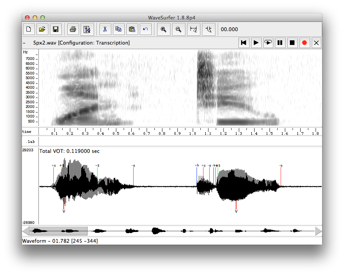This screenshot has width=344, height=275.
Task: Close the WaveSurfer window with red button
Action: 27,18
